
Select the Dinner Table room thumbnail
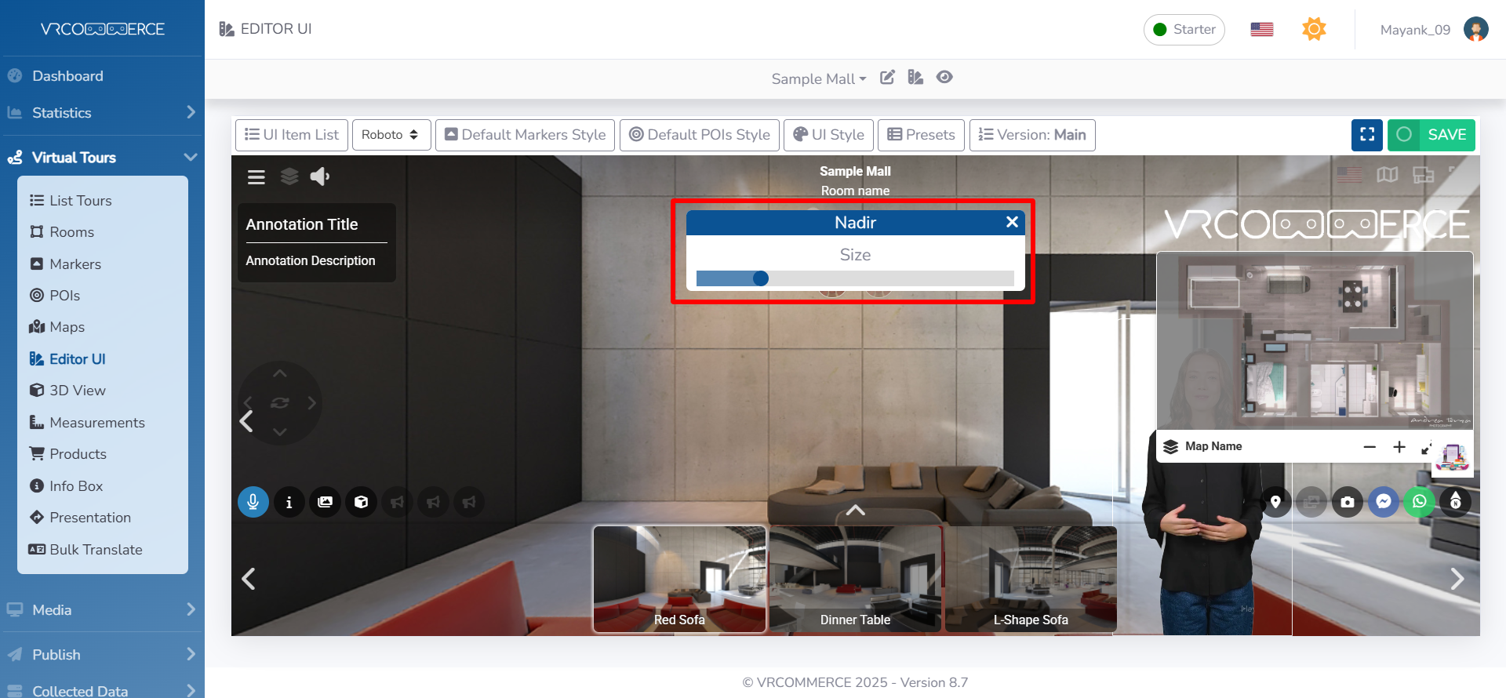(x=855, y=579)
